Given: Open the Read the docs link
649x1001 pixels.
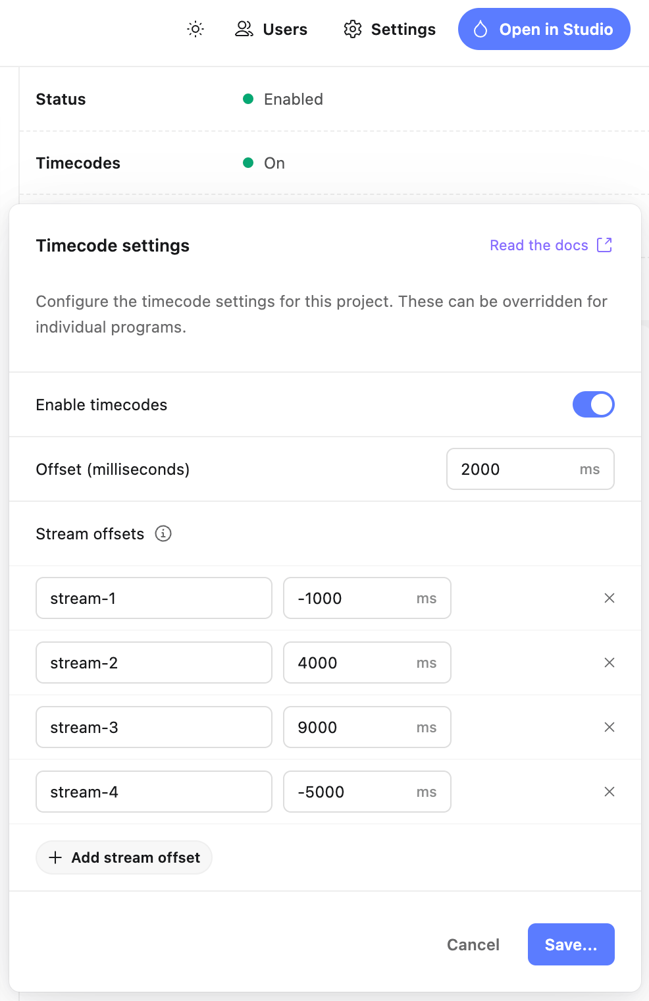Looking at the screenshot, I should point(538,245).
